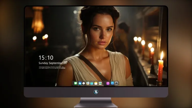Open the Preview app icon in dock
192x108 pixels.
click(88, 83)
